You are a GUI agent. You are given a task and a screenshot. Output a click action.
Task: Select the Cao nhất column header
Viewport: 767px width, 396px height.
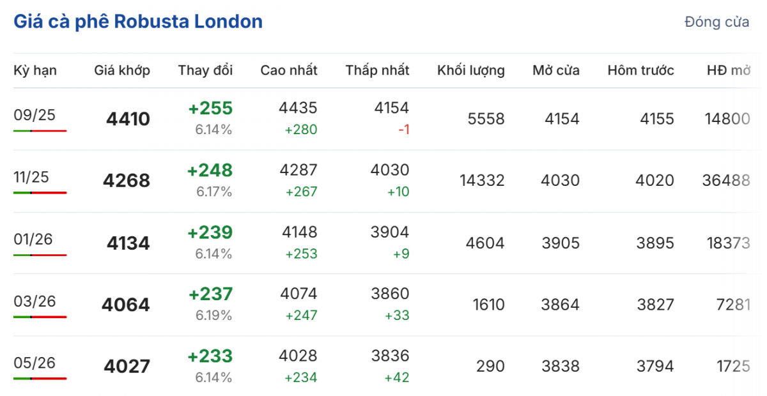tap(289, 70)
